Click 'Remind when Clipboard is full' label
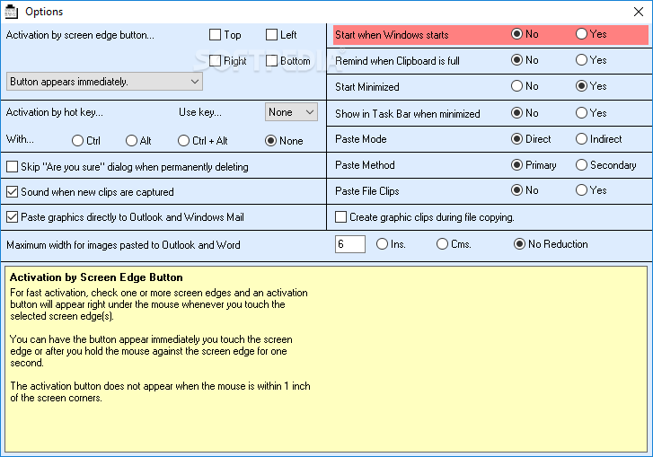The image size is (653, 457). click(x=397, y=61)
